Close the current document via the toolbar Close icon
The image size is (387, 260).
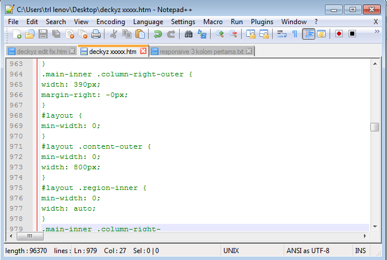pyautogui.click(x=69, y=34)
